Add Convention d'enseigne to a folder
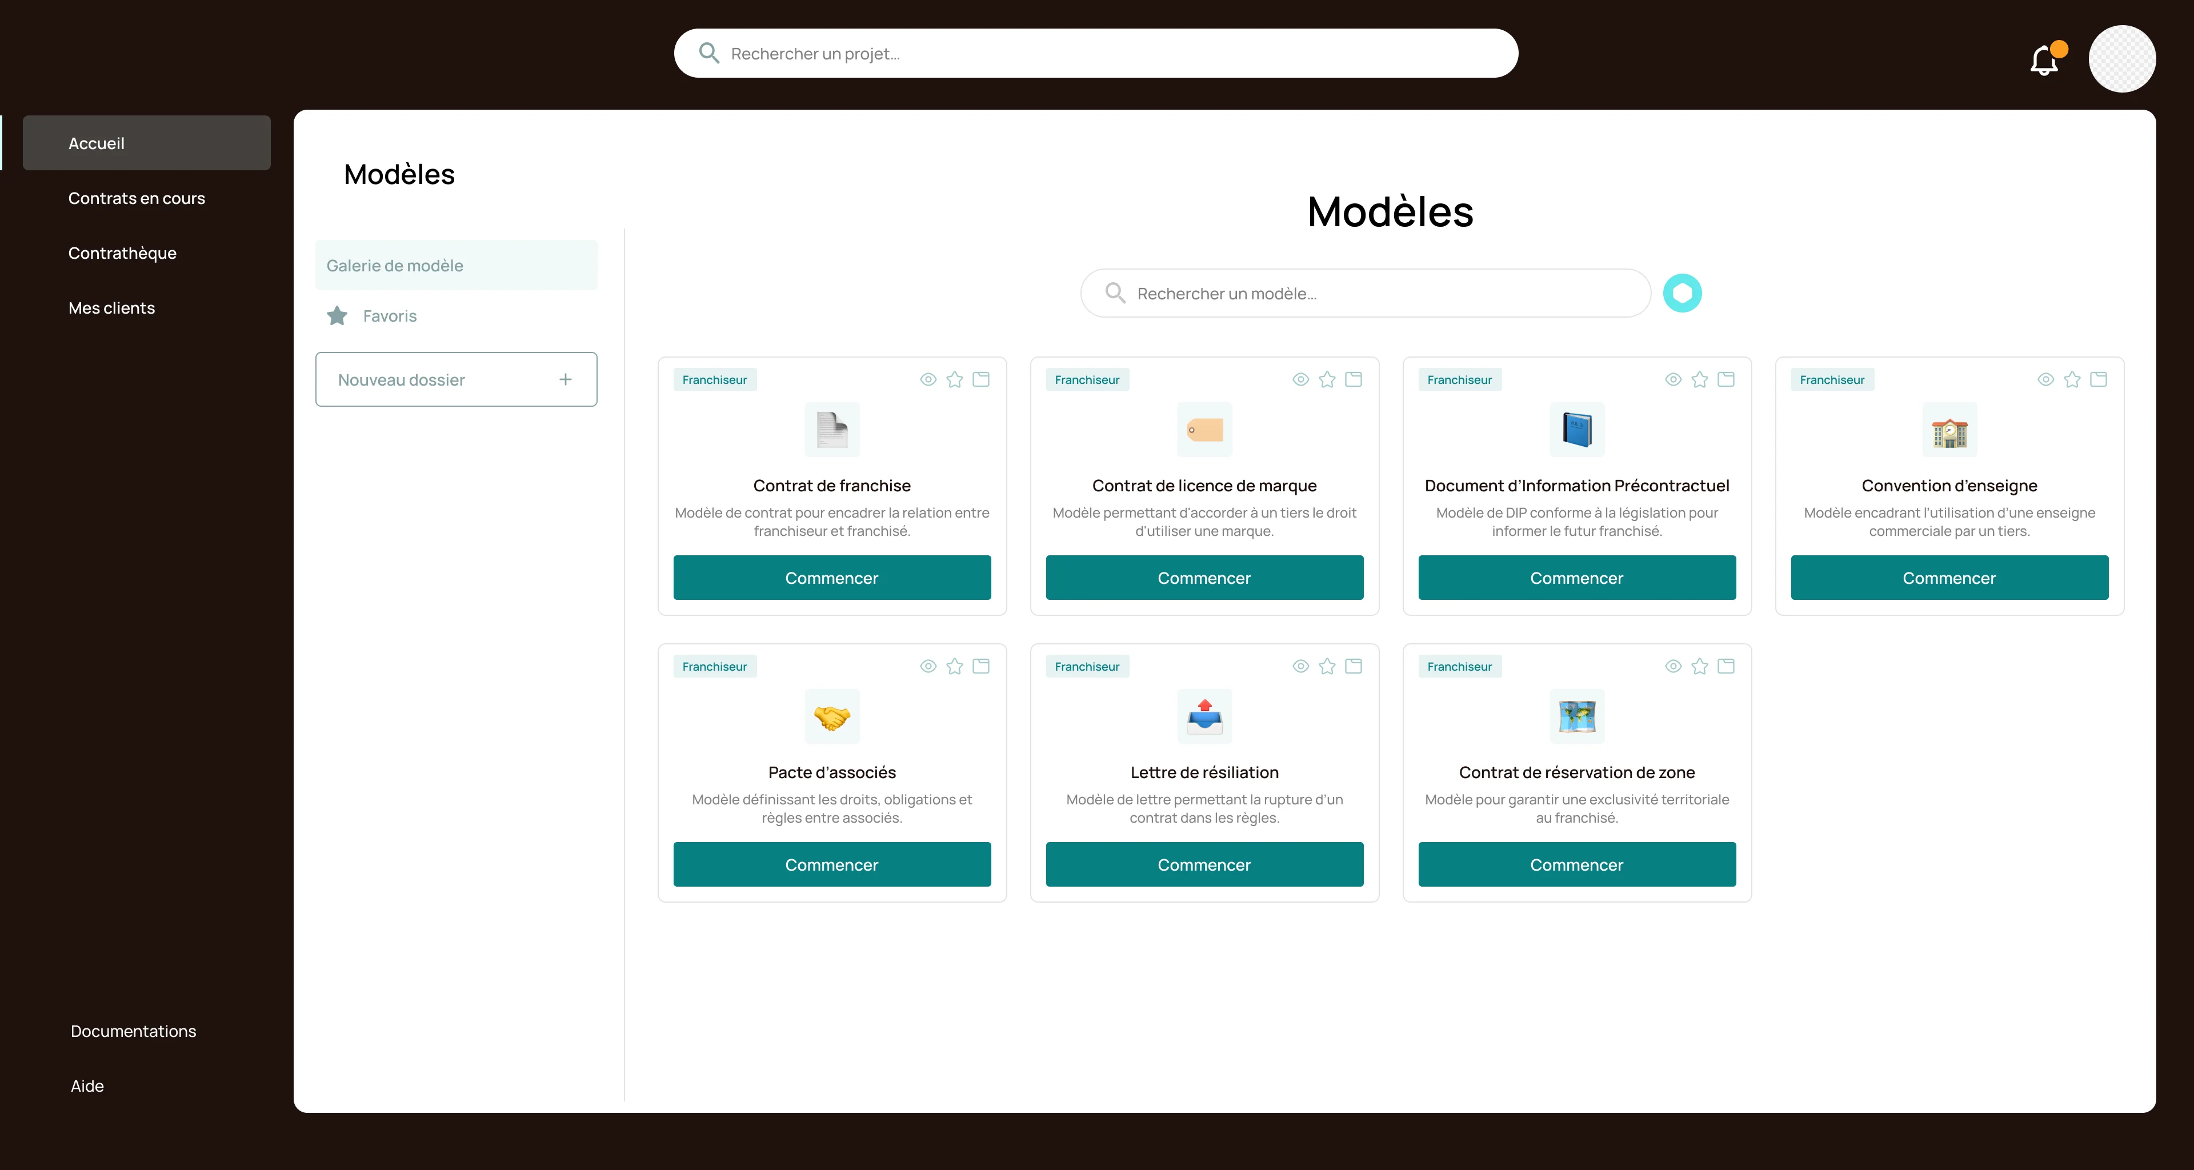Viewport: 2194px width, 1170px height. [x=2099, y=380]
